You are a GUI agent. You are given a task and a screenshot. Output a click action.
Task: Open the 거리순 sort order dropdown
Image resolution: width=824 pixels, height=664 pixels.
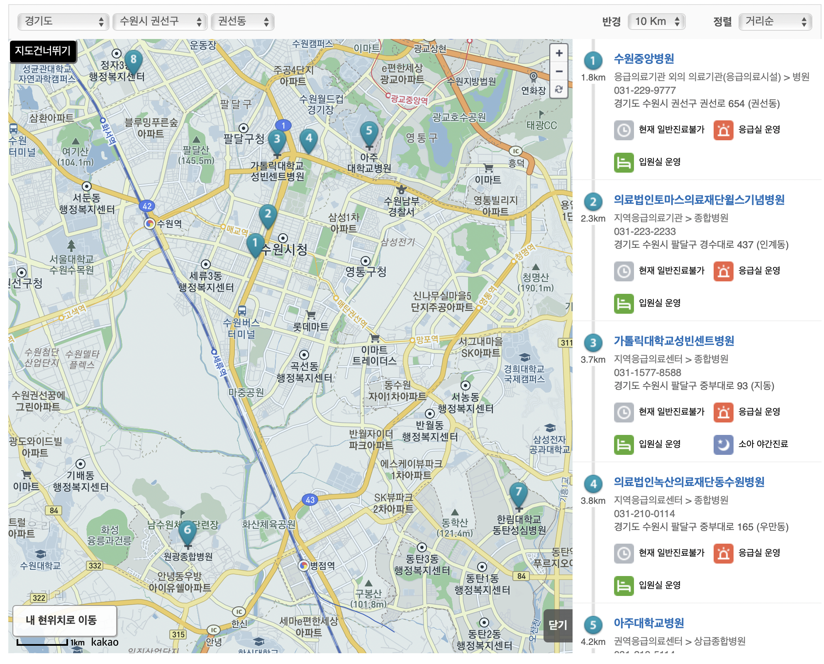pos(775,22)
